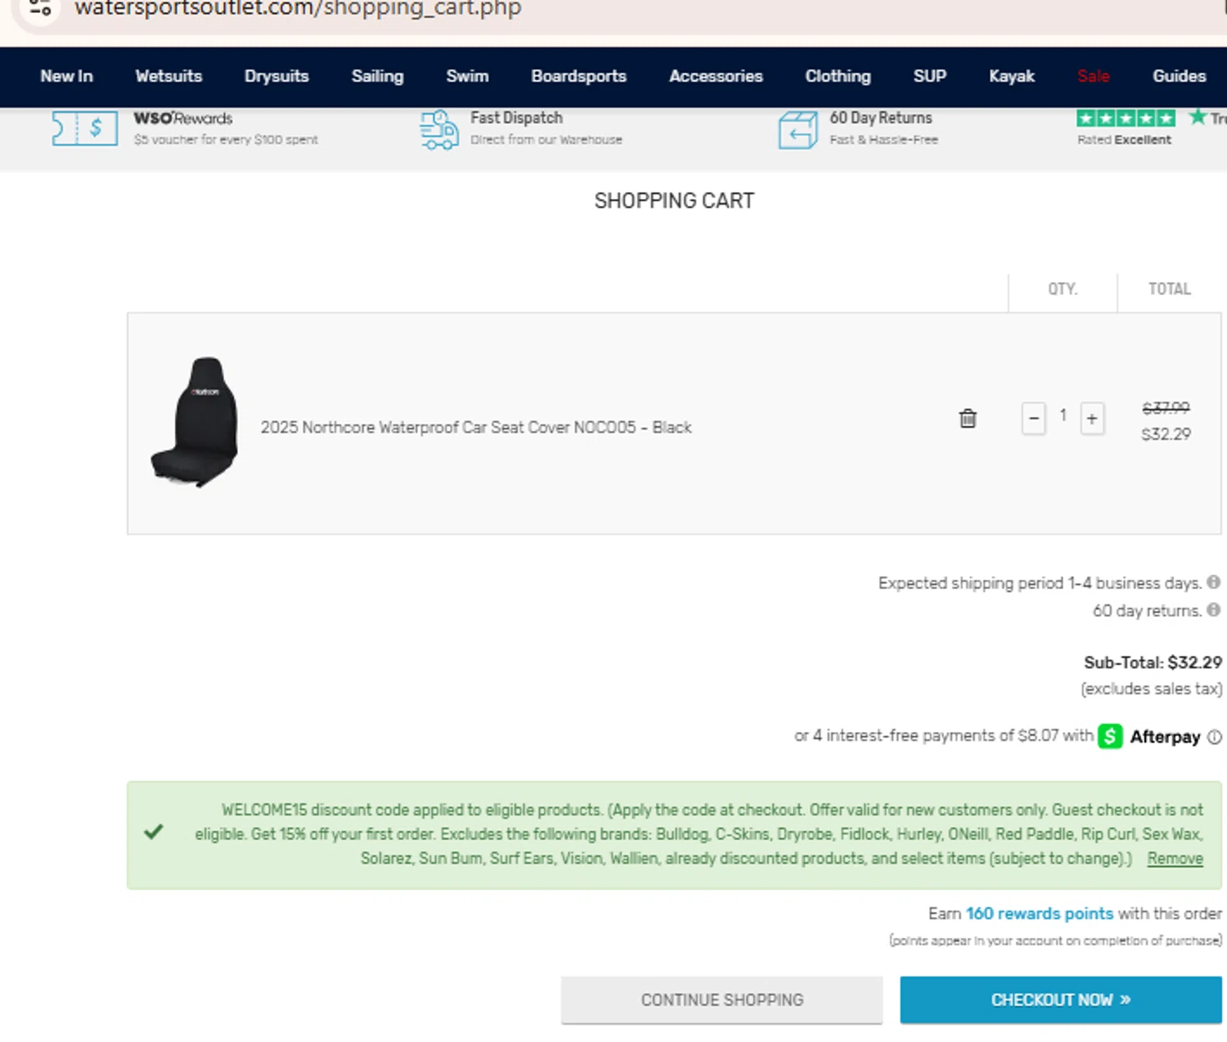Open the Wetsuits menu
This screenshot has width=1227, height=1042.
click(169, 76)
